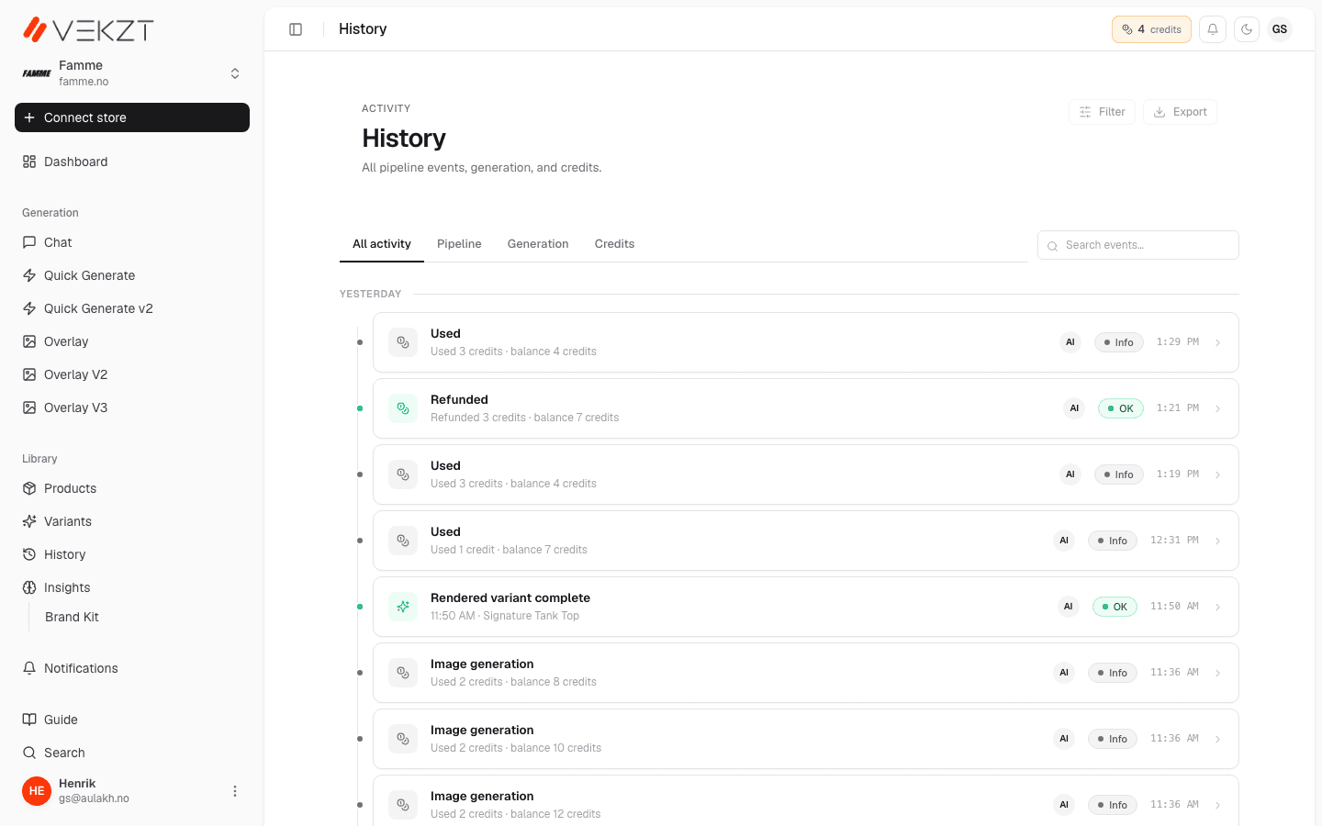This screenshot has width=1322, height=826.
Task: Open Variants in the sidebar
Action: click(132, 521)
